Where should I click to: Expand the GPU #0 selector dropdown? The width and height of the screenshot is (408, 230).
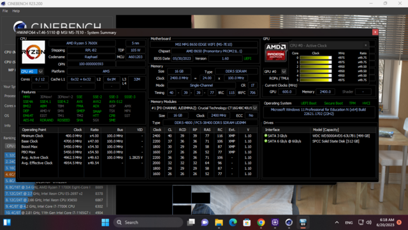284,72
